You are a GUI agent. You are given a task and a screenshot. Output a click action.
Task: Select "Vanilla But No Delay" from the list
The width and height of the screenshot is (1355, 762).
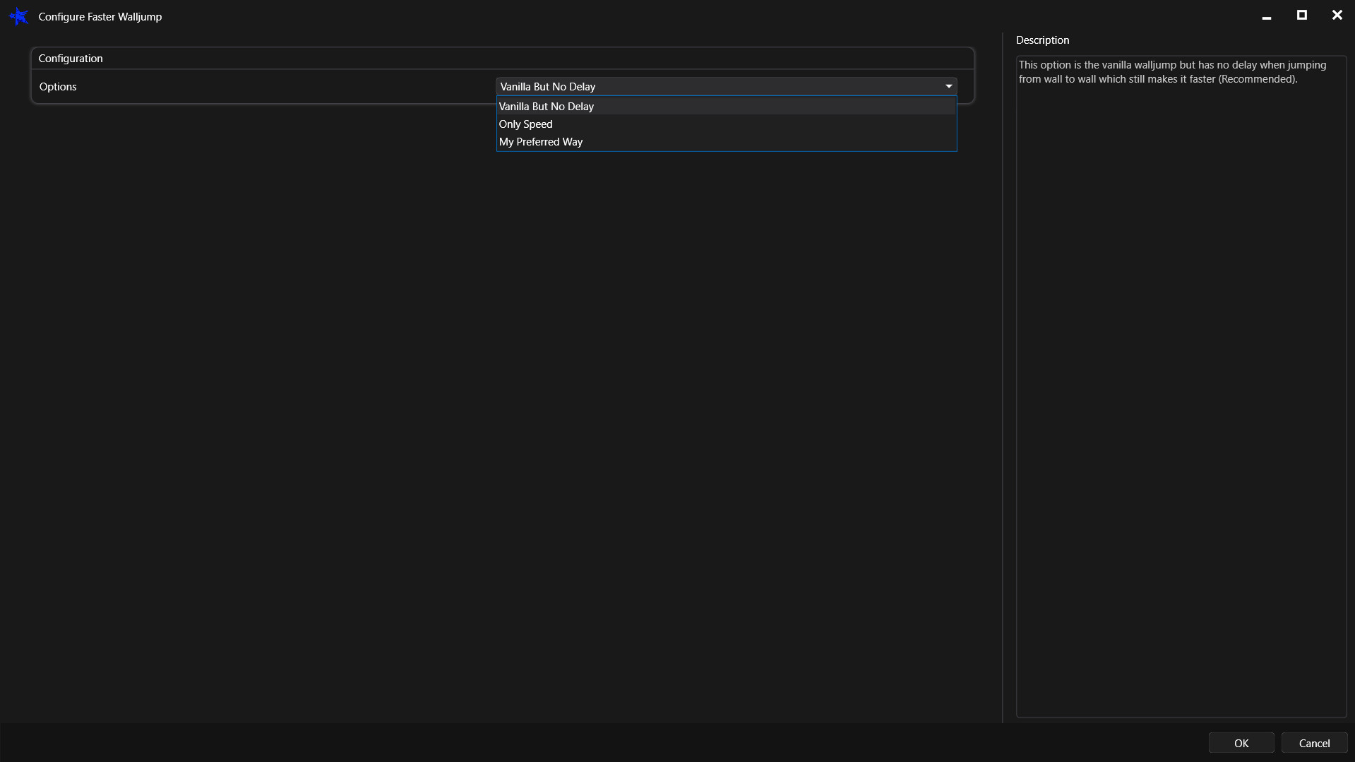point(546,107)
